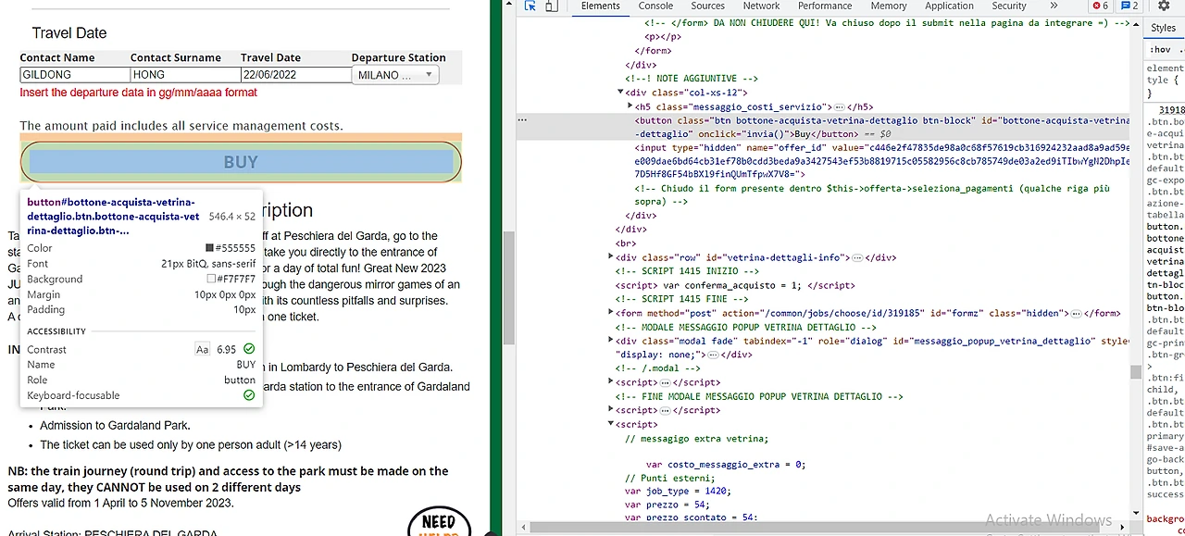Expand ellipsis in h5 messaggio_costi_servizio element
This screenshot has height=536, width=1185.
[x=839, y=106]
